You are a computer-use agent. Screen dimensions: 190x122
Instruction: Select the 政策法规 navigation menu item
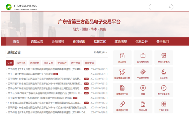pos(121,41)
